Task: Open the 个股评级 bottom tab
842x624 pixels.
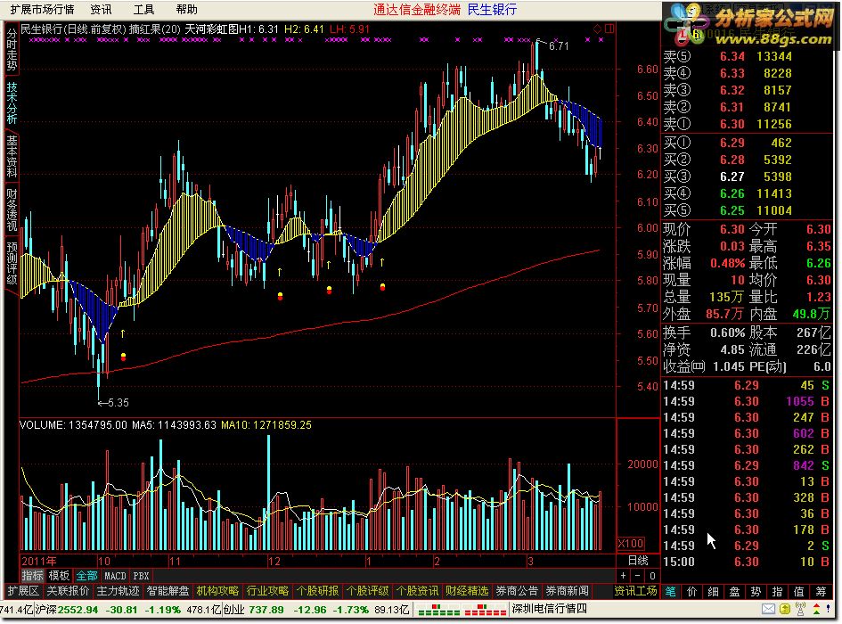Action: [x=367, y=591]
